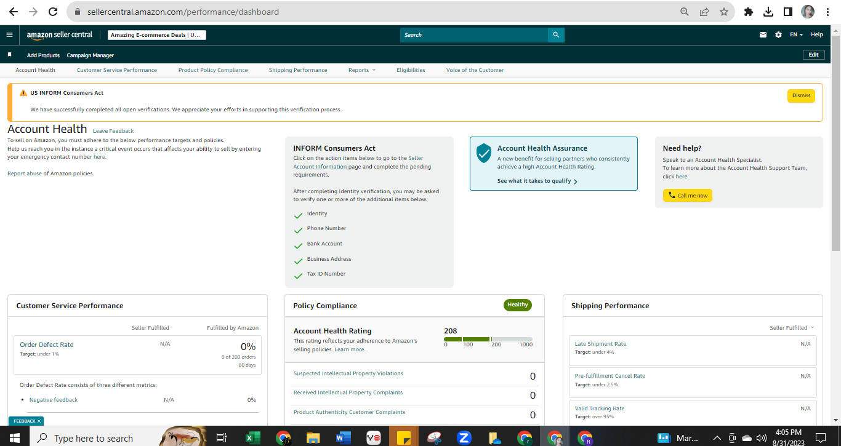Bookmark this page with the star icon
841x446 pixels.
724,12
